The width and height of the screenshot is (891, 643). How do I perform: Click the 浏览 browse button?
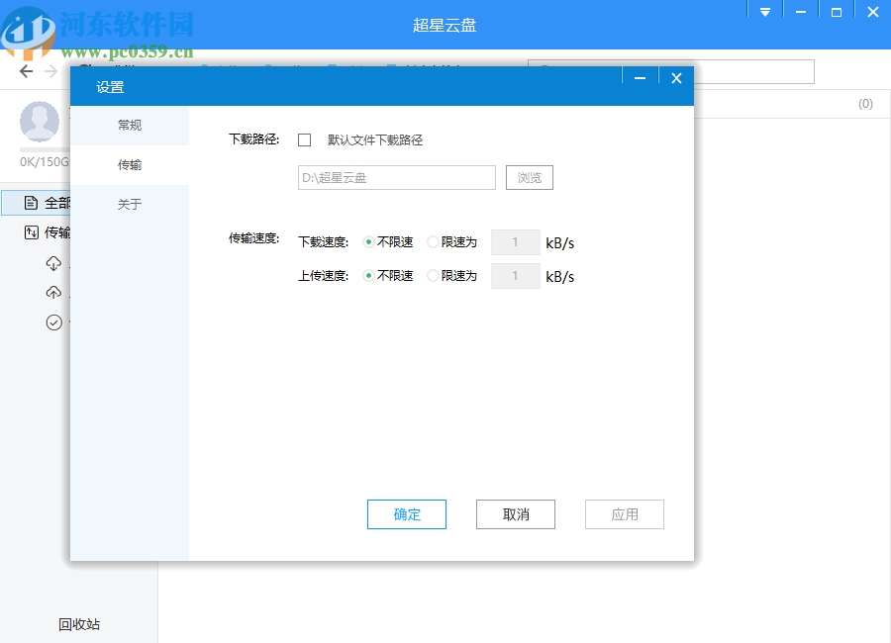click(x=530, y=178)
